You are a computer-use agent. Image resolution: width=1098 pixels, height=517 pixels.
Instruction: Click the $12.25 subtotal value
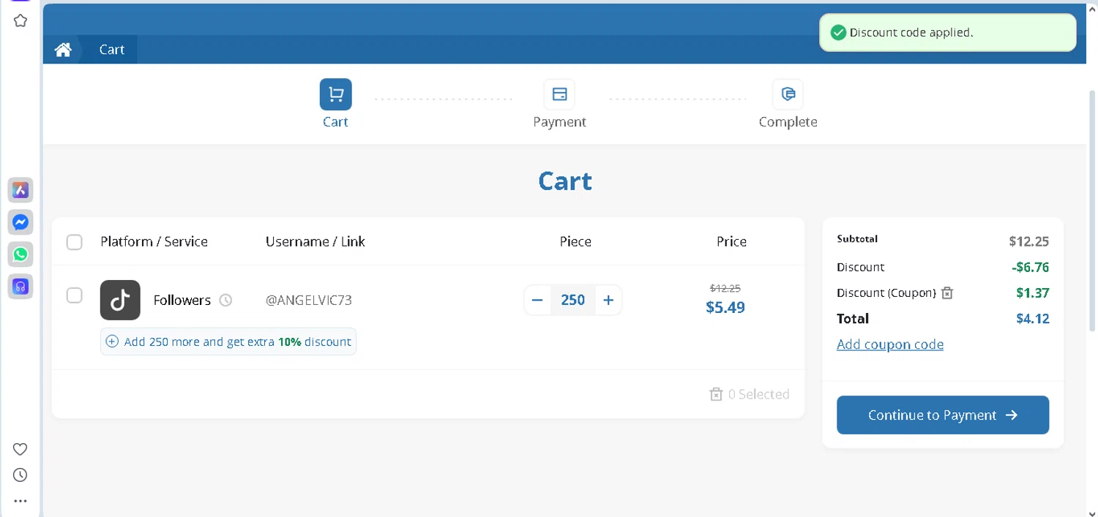1029,241
